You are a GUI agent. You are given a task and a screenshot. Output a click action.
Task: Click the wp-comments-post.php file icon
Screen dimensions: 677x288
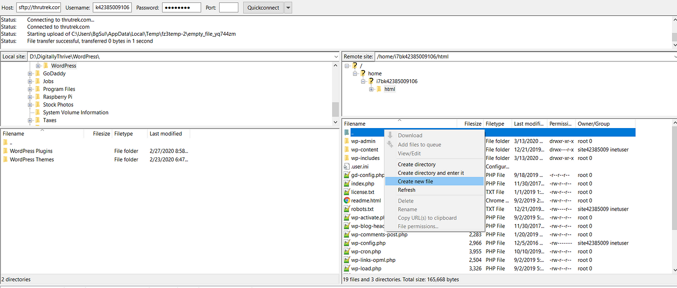(x=347, y=234)
